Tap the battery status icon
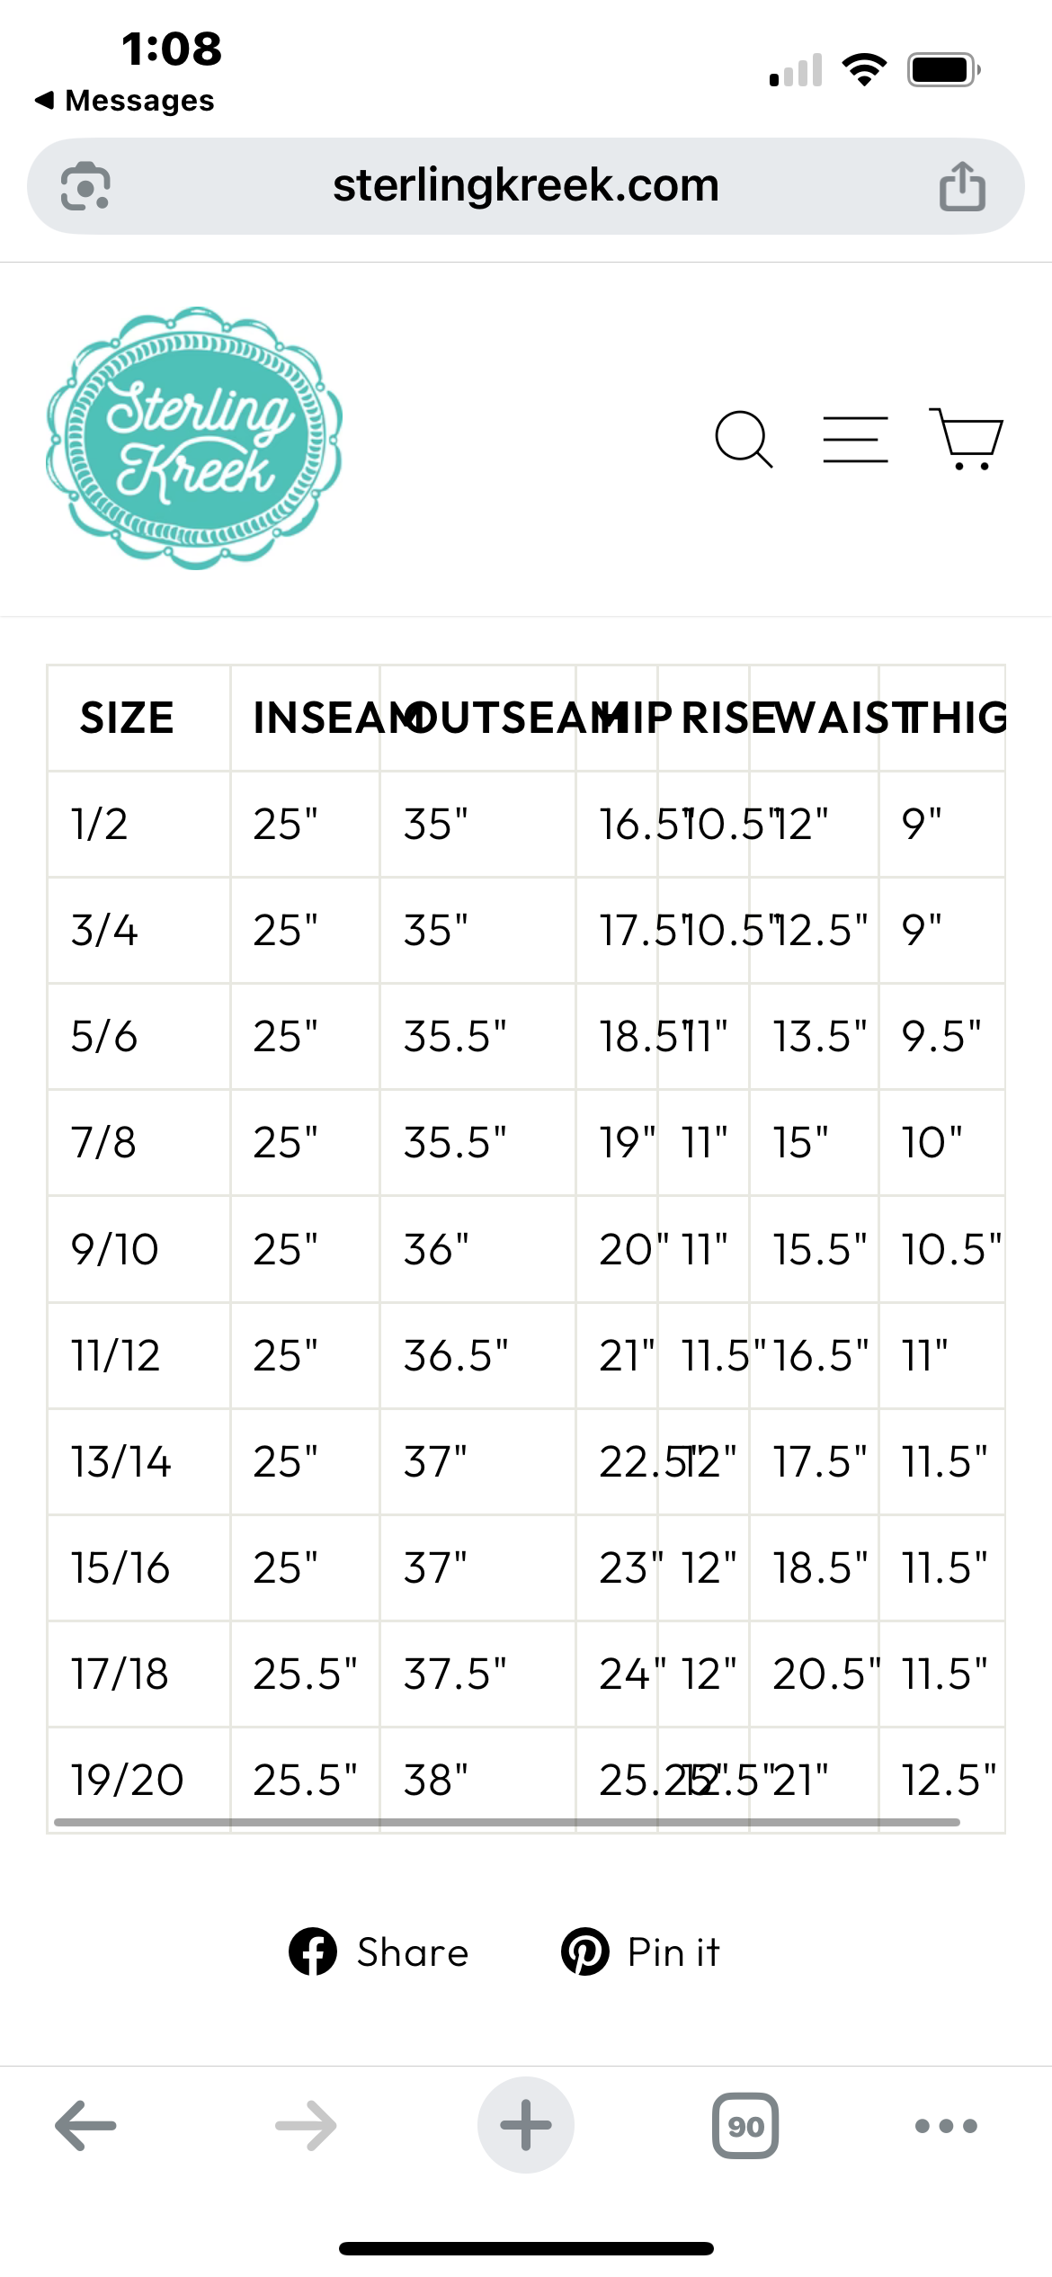1052x2277 pixels. coord(942,70)
